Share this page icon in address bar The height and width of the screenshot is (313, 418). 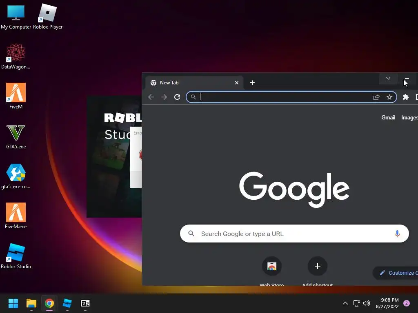(x=376, y=97)
